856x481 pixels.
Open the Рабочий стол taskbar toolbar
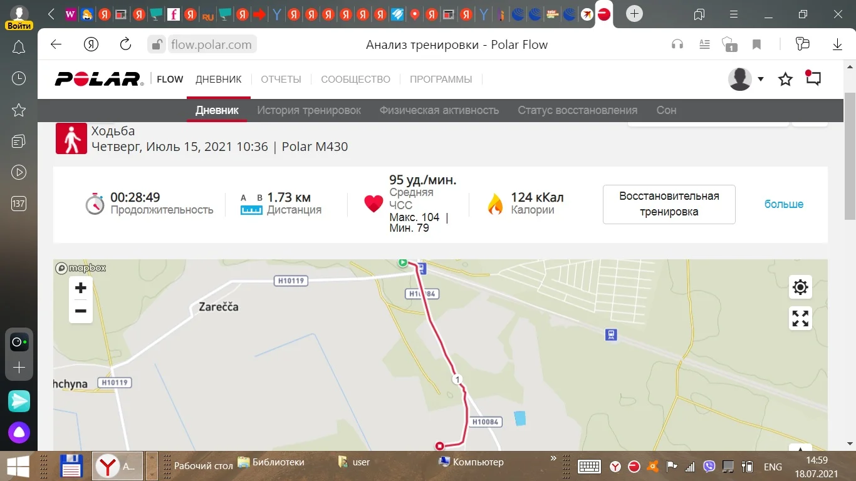(x=204, y=465)
